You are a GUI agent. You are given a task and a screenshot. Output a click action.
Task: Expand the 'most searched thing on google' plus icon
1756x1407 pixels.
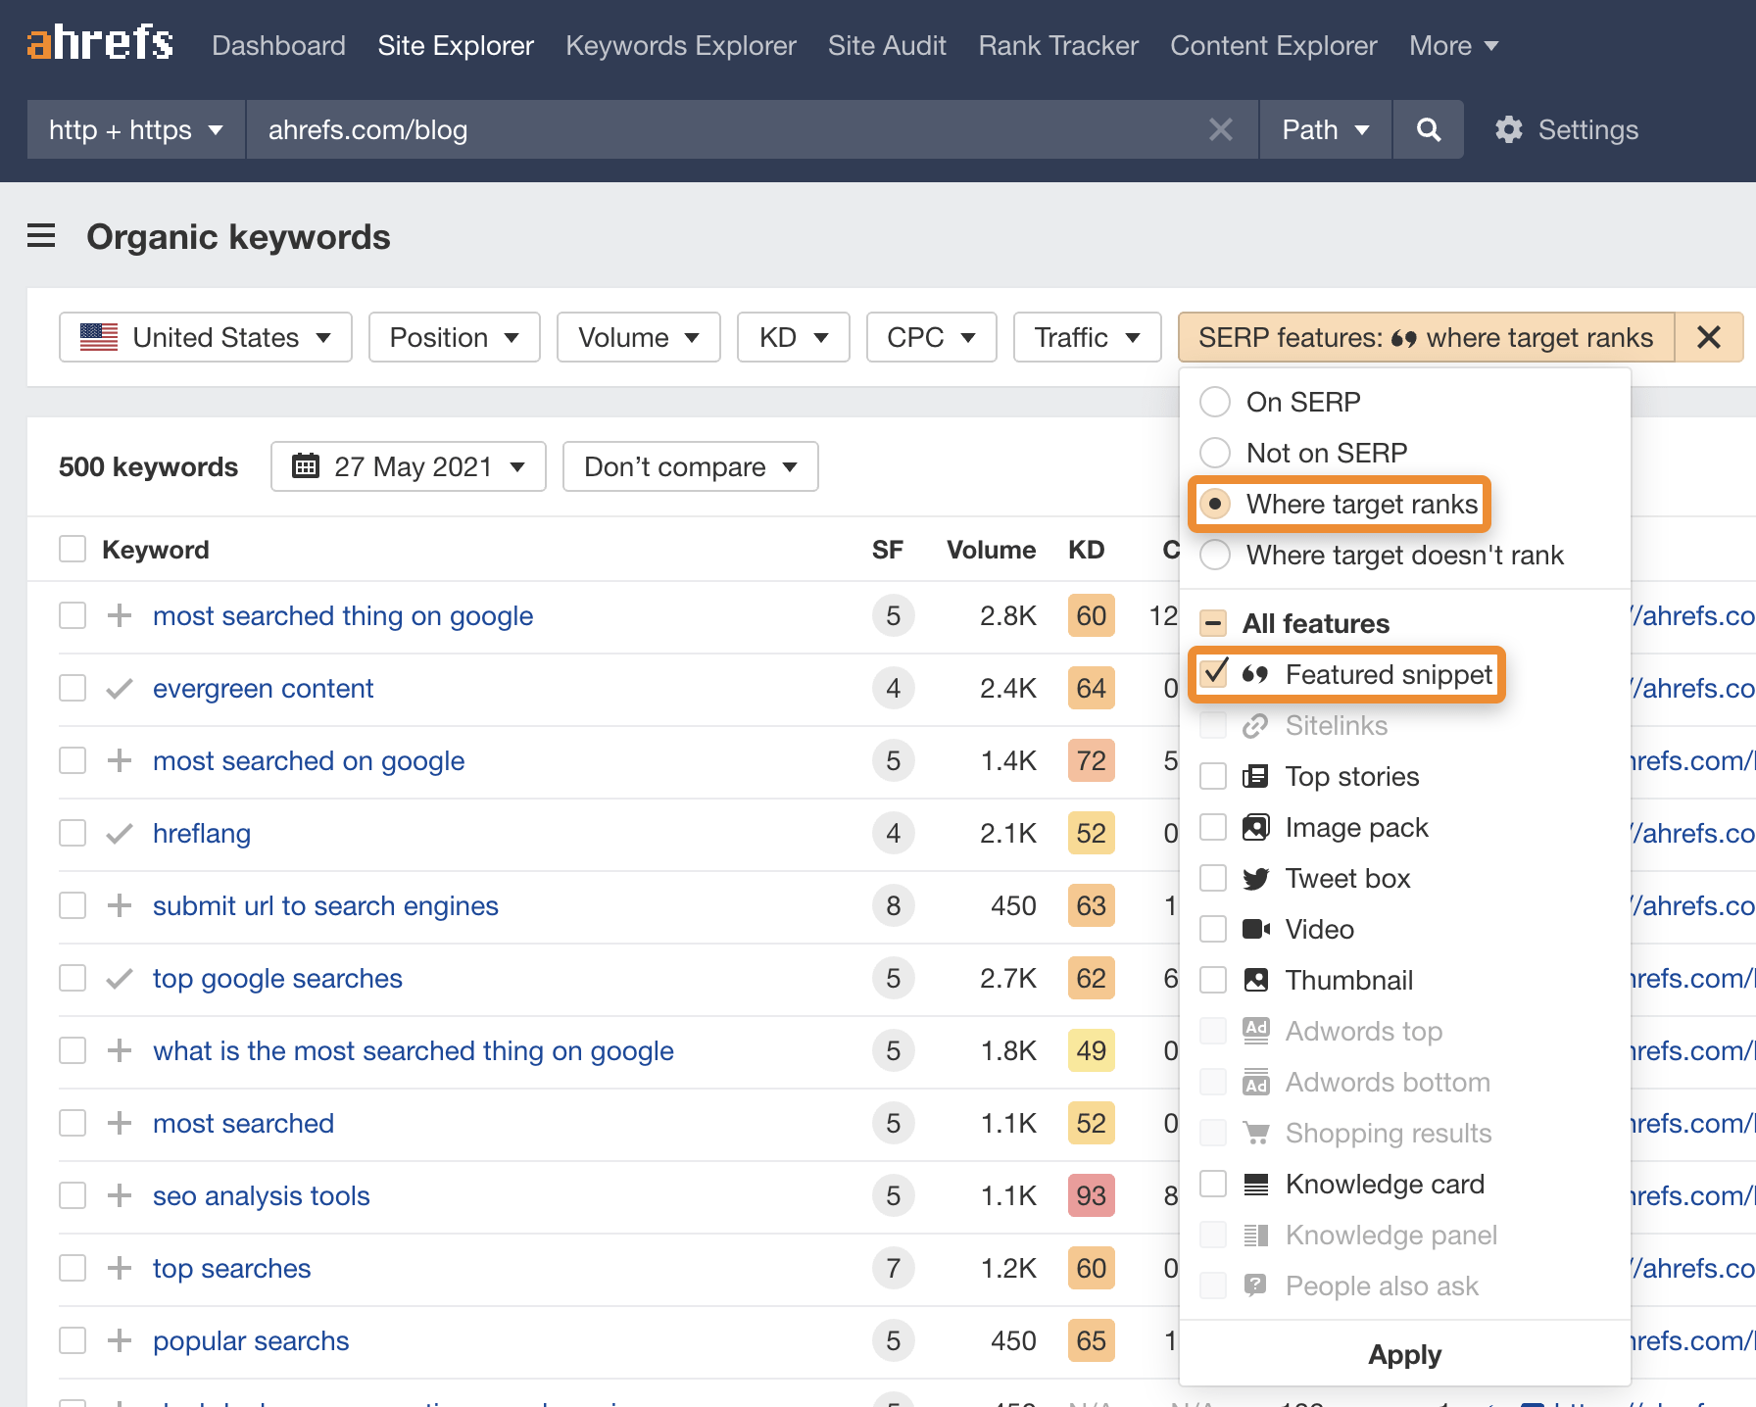(120, 615)
